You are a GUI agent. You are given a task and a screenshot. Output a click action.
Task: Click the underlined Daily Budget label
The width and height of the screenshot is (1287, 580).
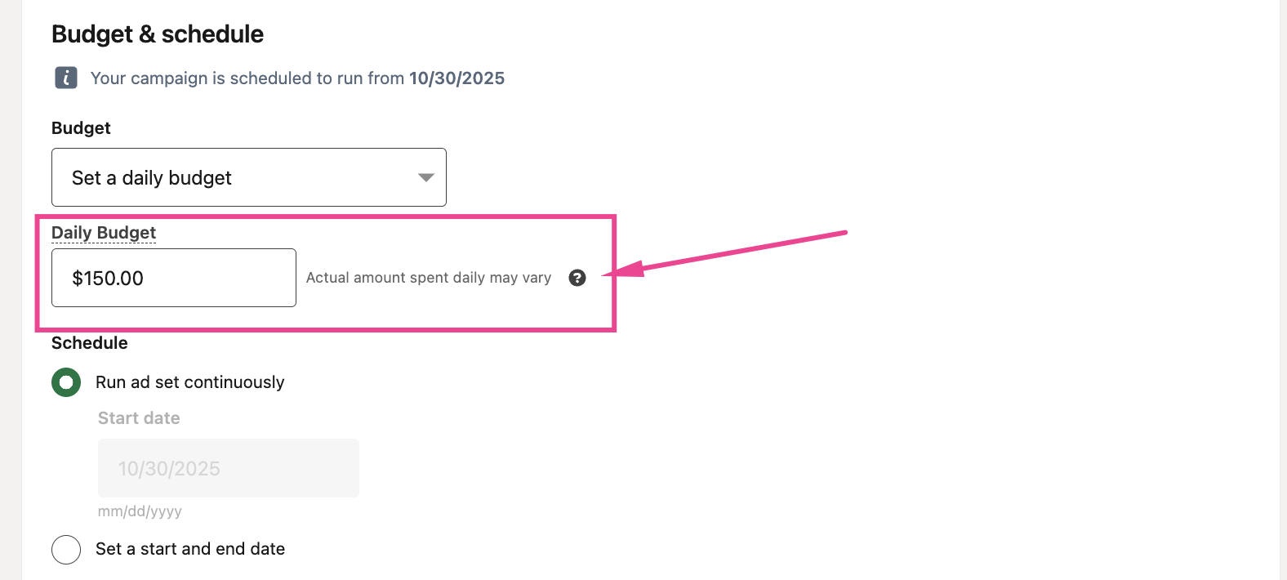(x=103, y=232)
